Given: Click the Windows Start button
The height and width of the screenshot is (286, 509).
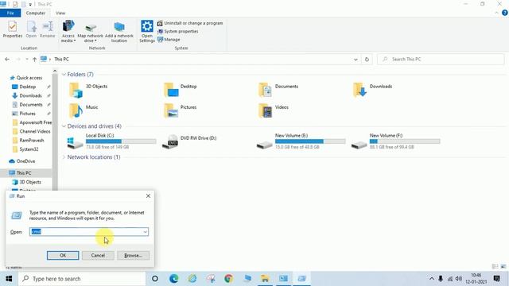Looking at the screenshot, I should (x=9, y=279).
